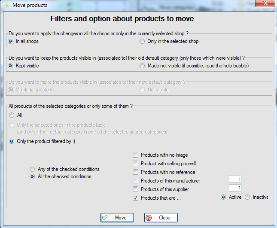
Task: Click the manufacturer ID input field
Action: point(235,179)
